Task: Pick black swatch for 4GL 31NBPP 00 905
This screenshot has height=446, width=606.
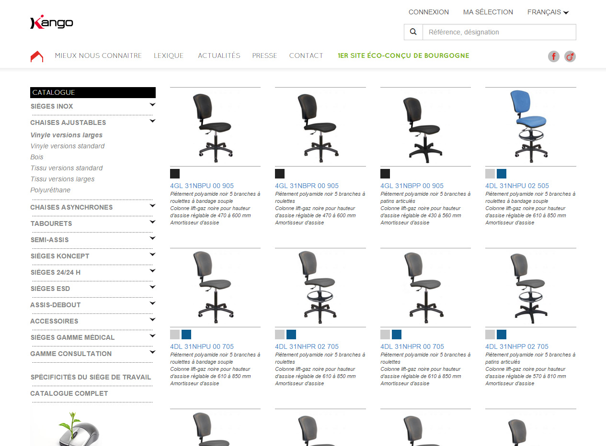Action: point(385,174)
